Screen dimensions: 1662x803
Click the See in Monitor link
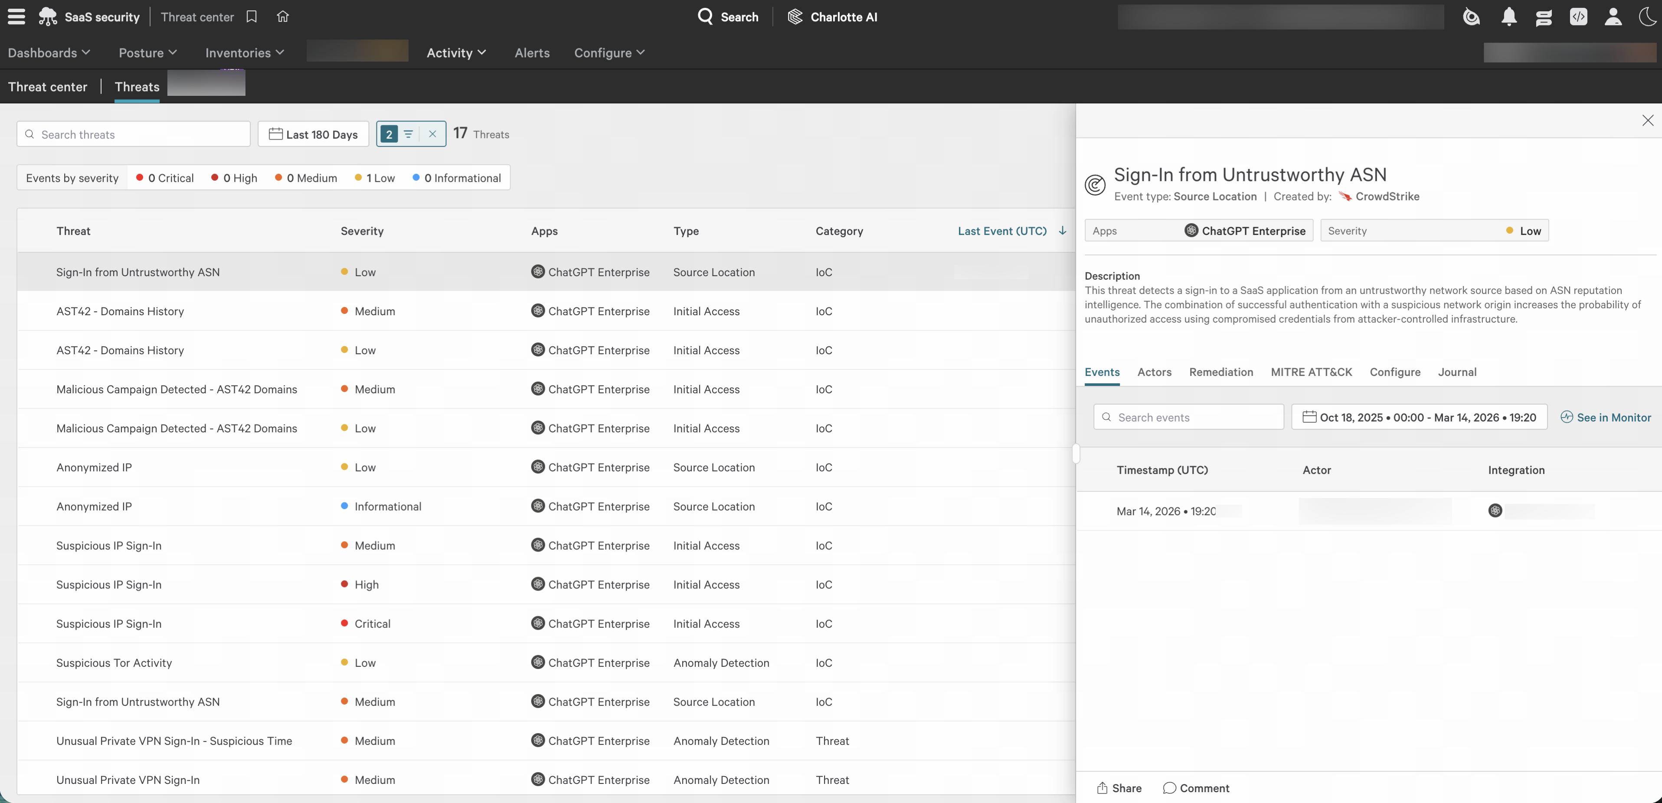1606,417
